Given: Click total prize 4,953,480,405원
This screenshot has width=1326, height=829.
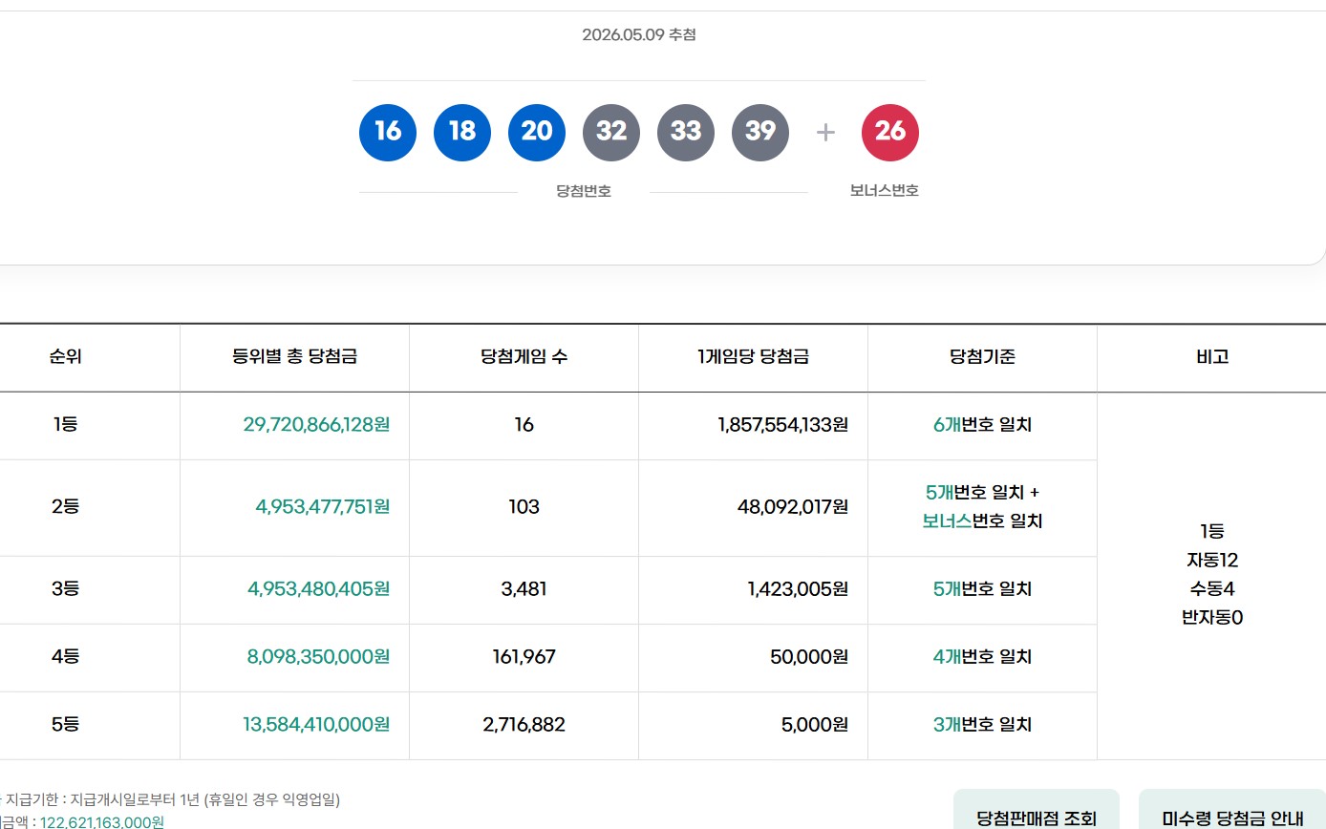Looking at the screenshot, I should click(x=319, y=589).
